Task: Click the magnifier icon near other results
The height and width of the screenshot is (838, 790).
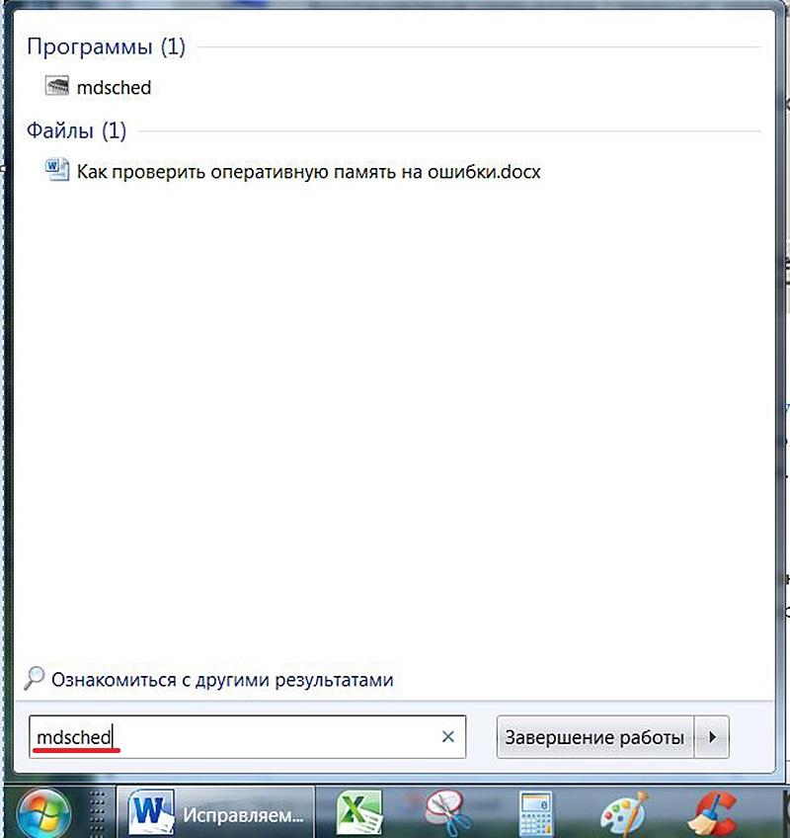Action: click(x=35, y=678)
